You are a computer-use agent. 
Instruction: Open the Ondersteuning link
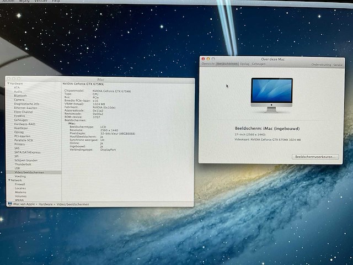[x=321, y=65]
